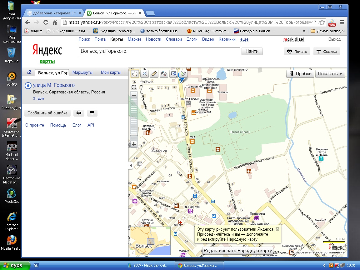360x270 pixels.
Task: Open the Блог link
Action: point(77,125)
